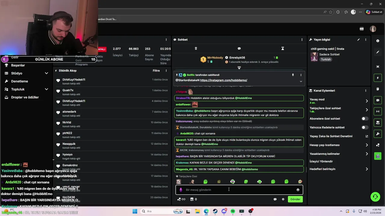This screenshot has width=385, height=216.
Task: Click the pin icon beside pinned message menu
Action: point(293,75)
